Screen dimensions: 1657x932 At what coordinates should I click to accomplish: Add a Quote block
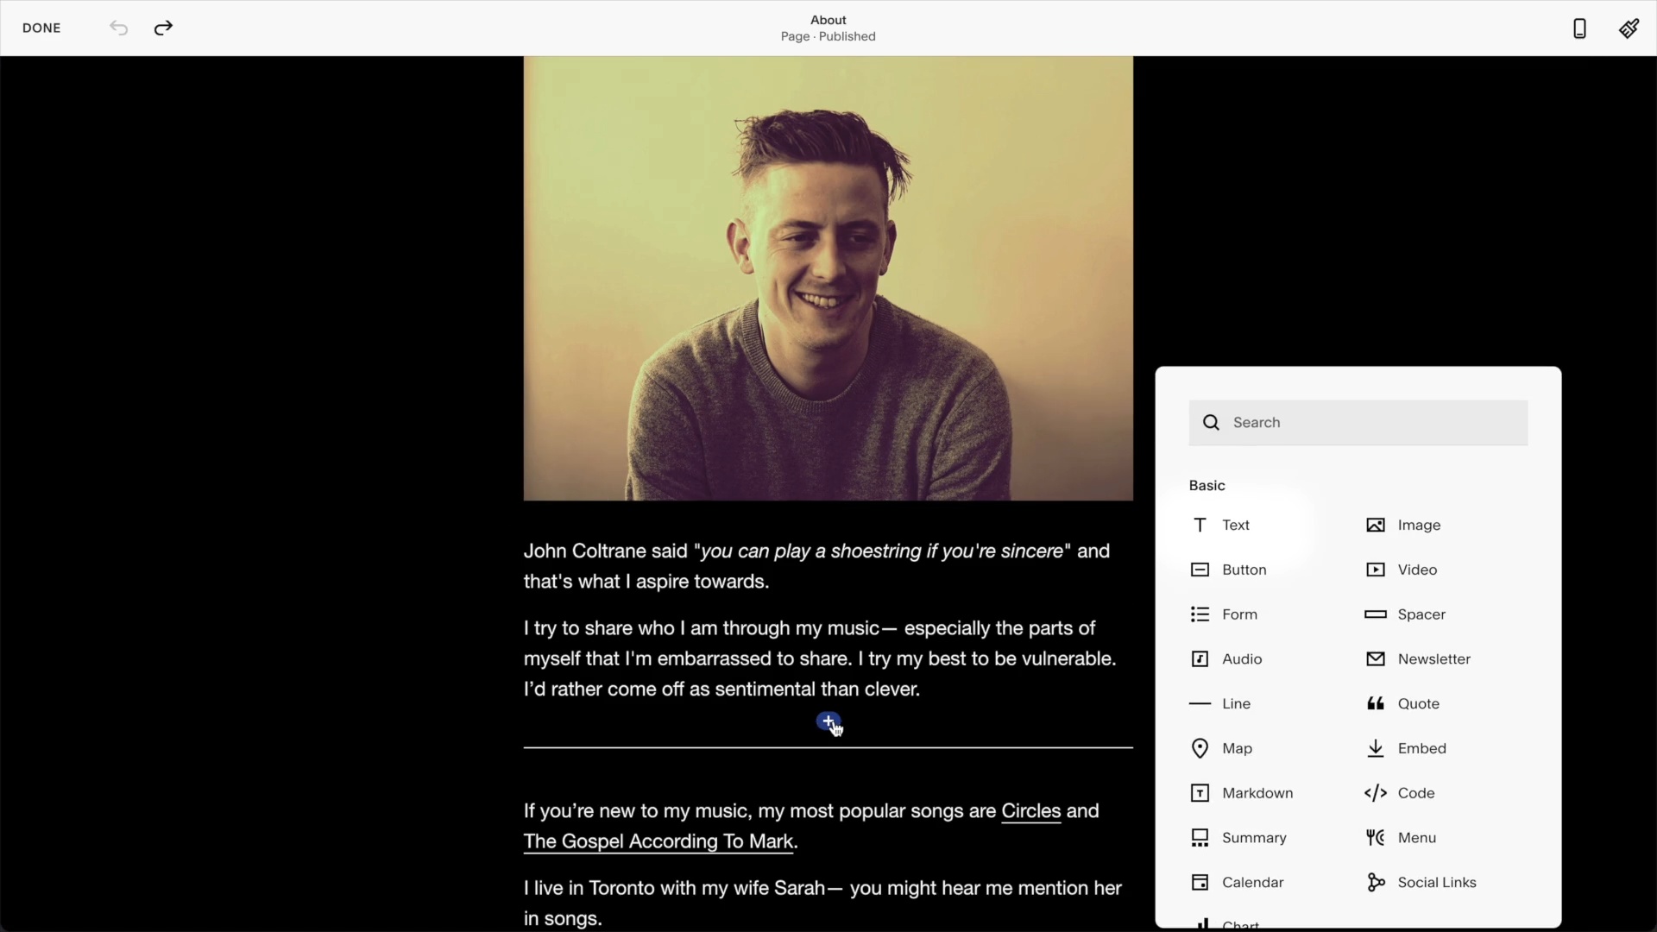[x=1420, y=703]
